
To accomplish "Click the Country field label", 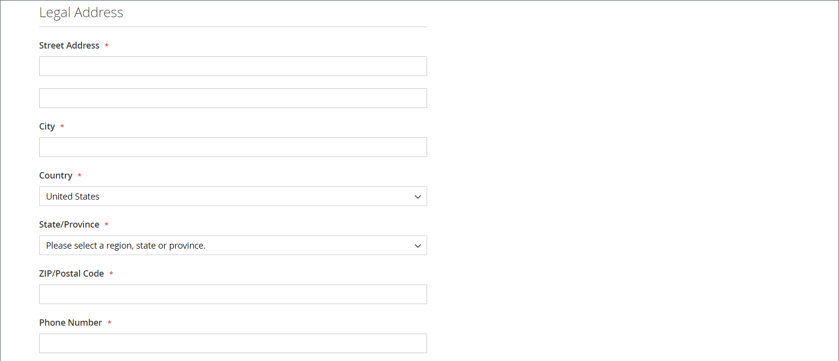I will tap(56, 176).
